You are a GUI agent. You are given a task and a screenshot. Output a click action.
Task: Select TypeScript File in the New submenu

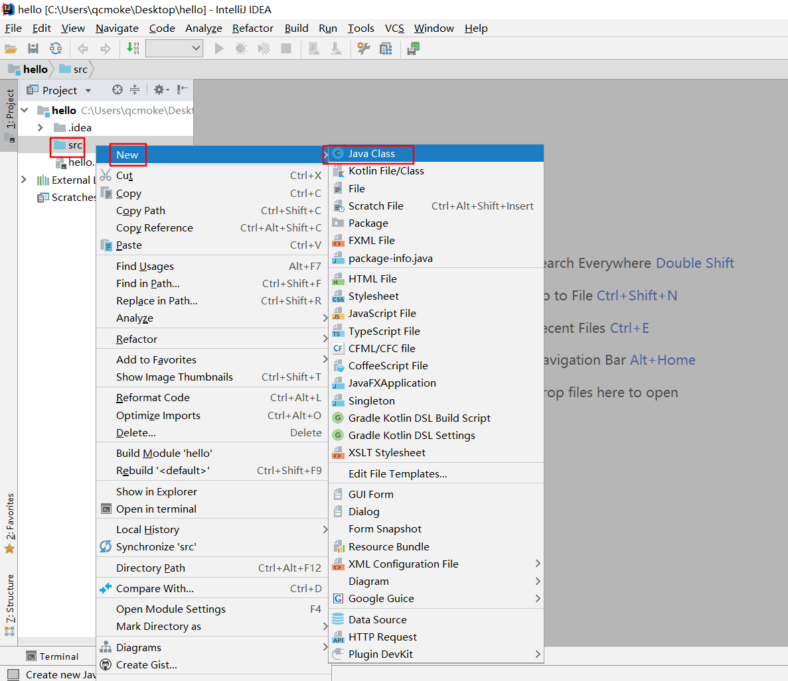pos(436,331)
